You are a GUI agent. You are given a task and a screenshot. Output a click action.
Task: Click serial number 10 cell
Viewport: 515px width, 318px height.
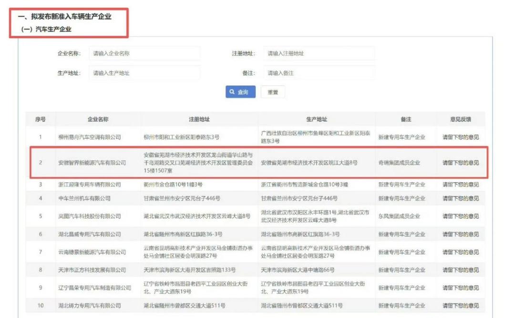[x=41, y=306]
